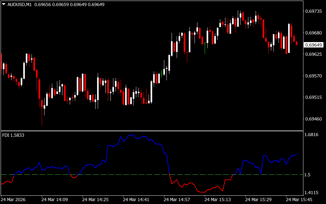Select the red FDI line segment below 1.5
The width and height of the screenshot is (326, 204).
point(201,192)
